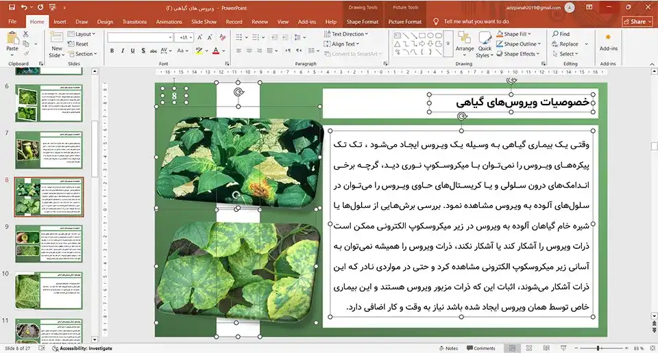Select slide 6 thumbnail

(x=49, y=103)
